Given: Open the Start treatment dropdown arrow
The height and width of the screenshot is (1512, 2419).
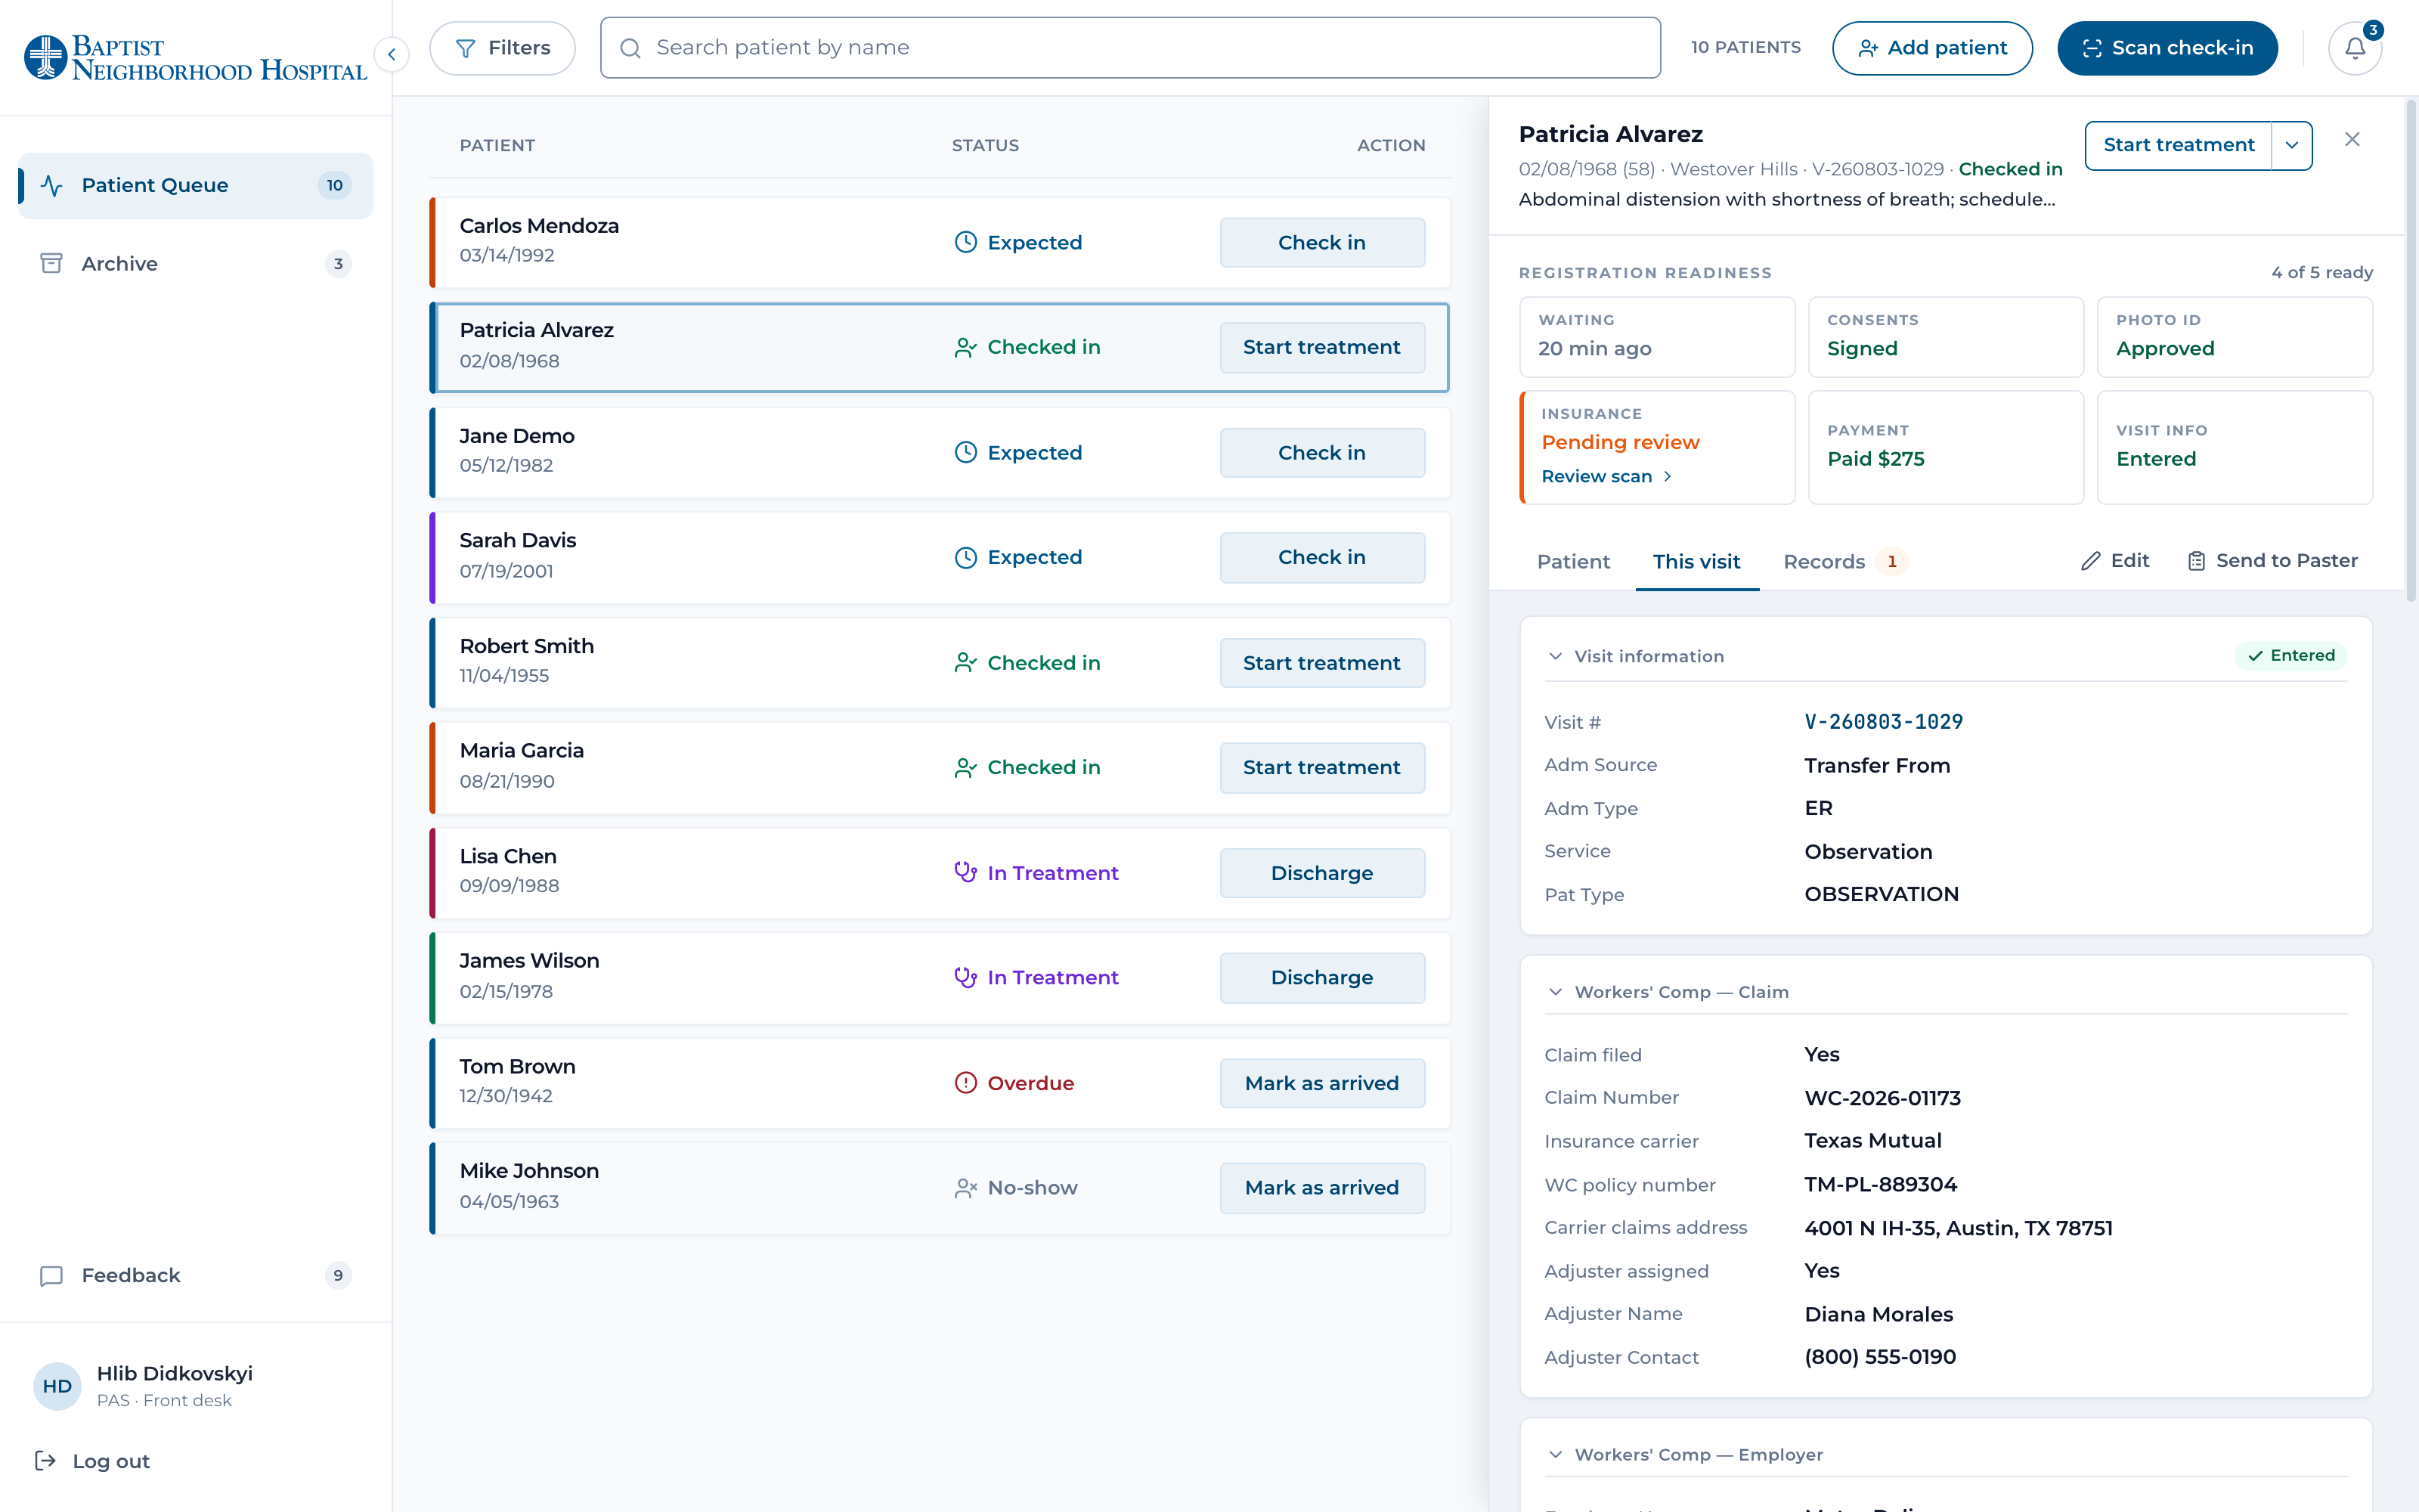Looking at the screenshot, I should click(2292, 145).
